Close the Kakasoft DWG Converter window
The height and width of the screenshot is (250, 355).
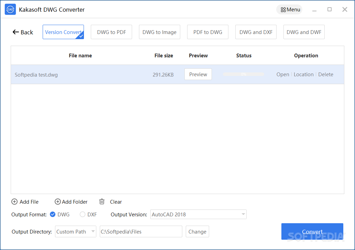(x=345, y=9)
